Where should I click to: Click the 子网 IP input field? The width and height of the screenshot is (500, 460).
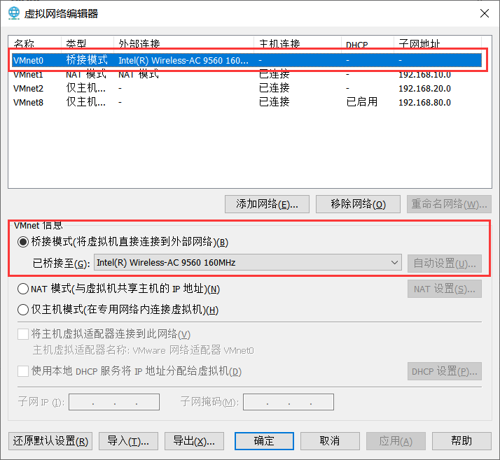point(114,402)
